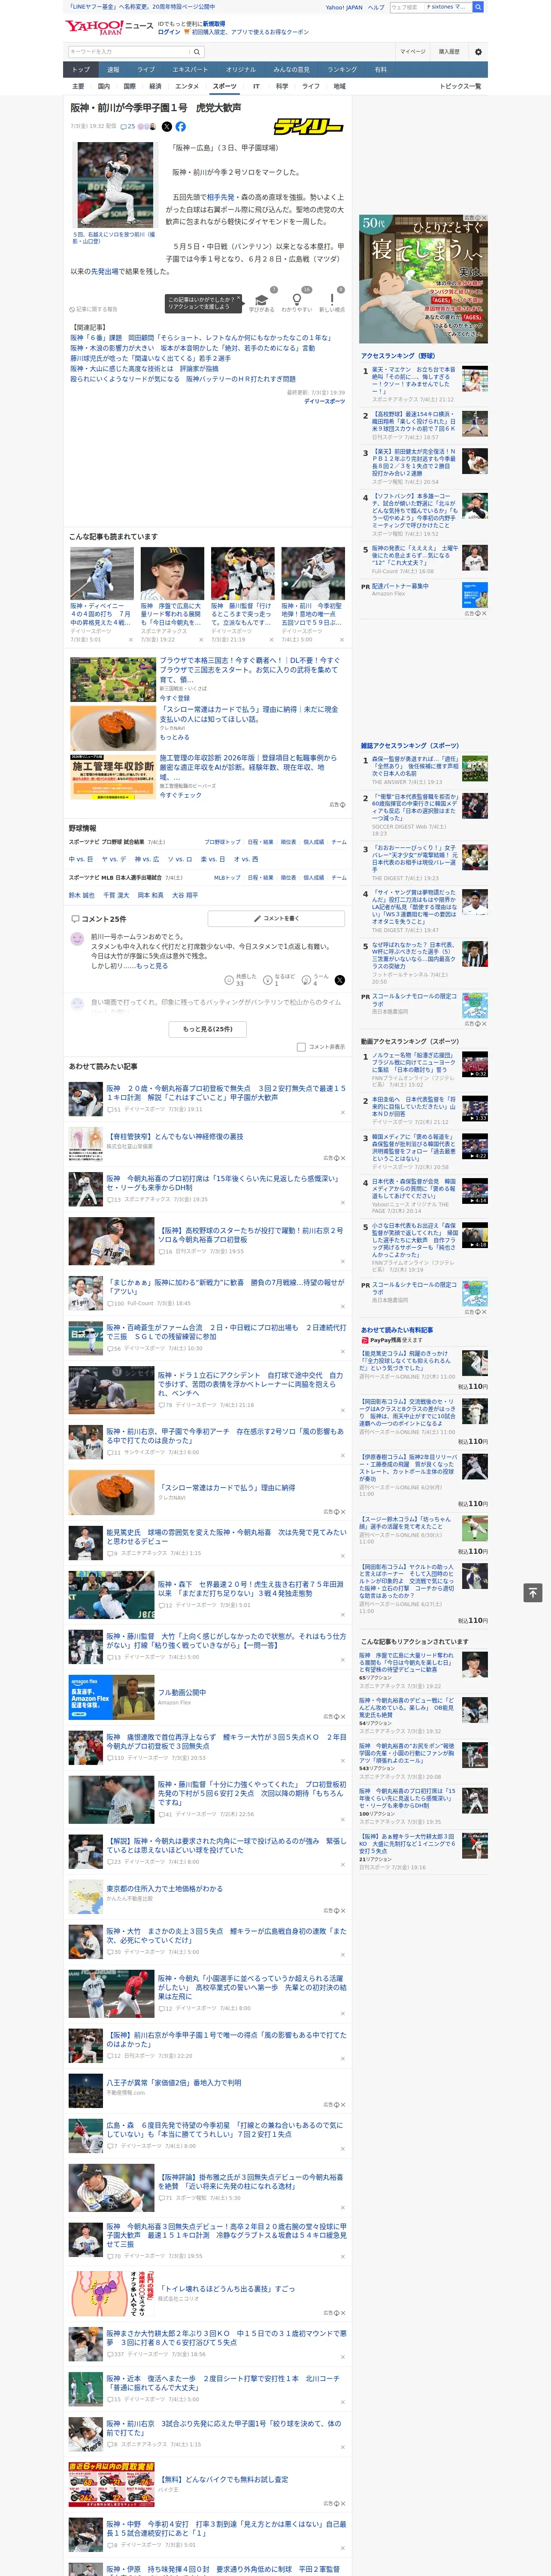
Task: Open the オリジナル navigation tab
Action: (241, 70)
